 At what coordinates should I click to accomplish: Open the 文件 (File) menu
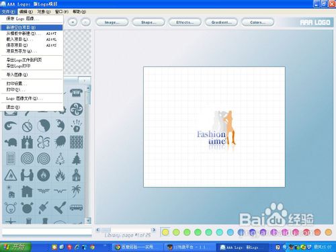pyautogui.click(x=8, y=11)
